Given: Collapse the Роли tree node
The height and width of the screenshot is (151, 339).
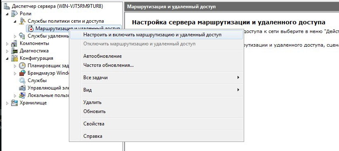Looking at the screenshot, I should 7,14.
